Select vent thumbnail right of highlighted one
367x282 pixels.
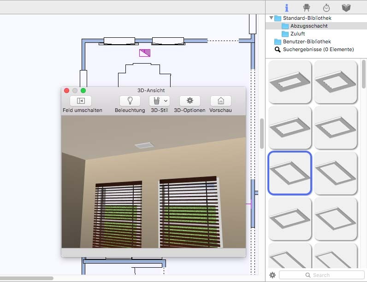(336, 173)
